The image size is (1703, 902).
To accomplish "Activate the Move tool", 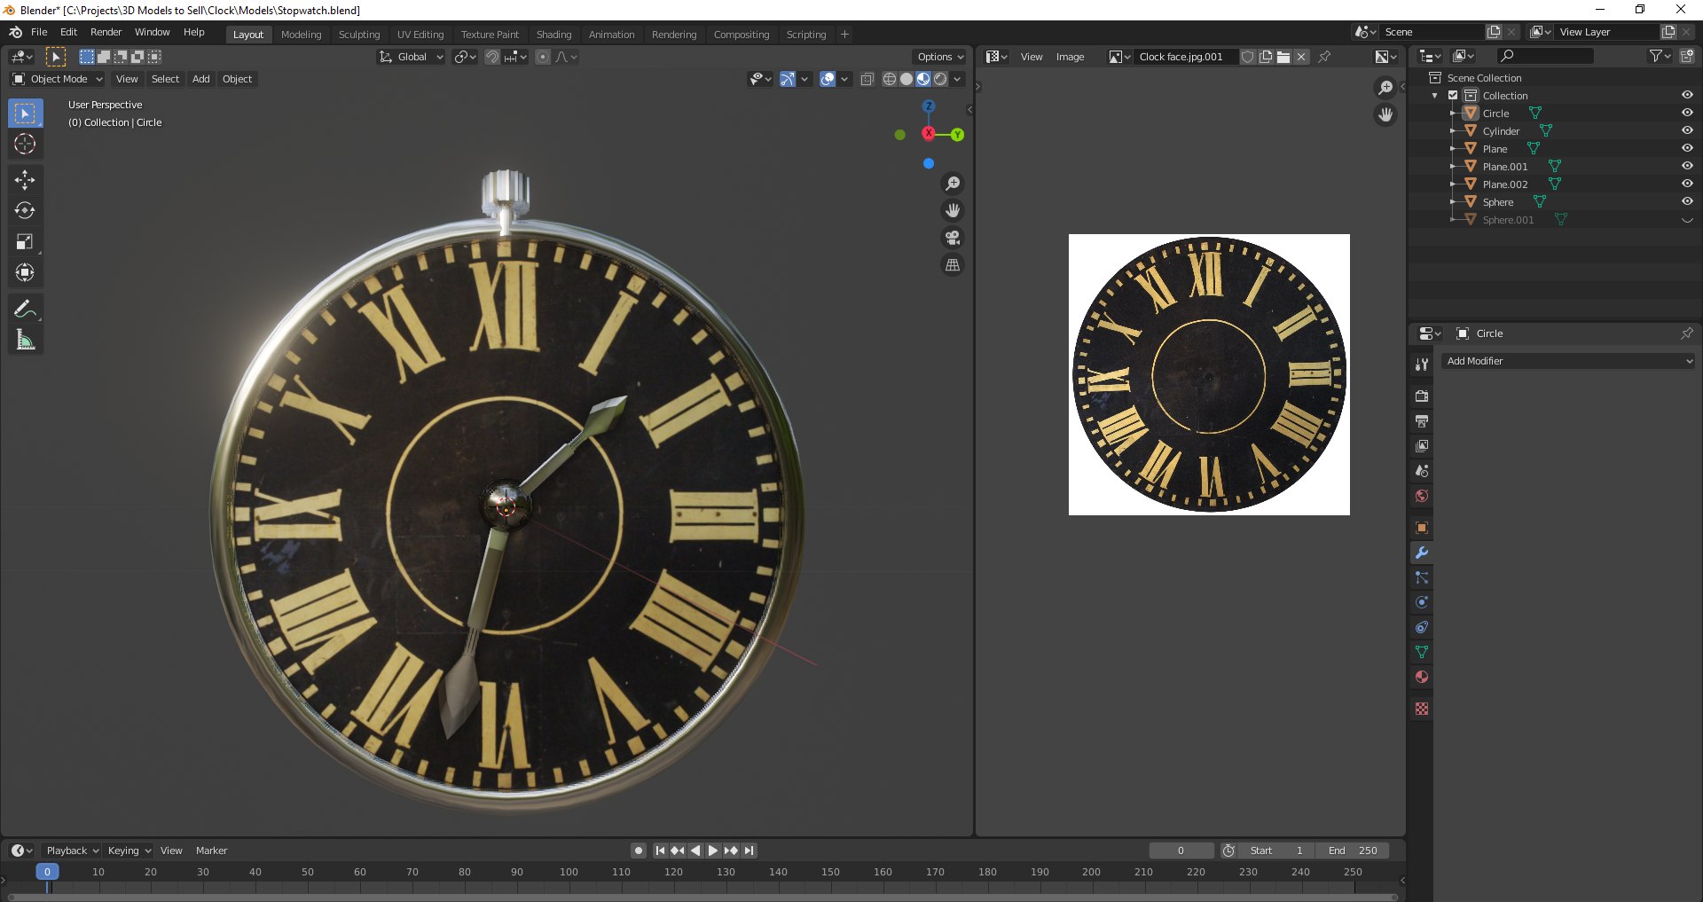I will click(25, 180).
